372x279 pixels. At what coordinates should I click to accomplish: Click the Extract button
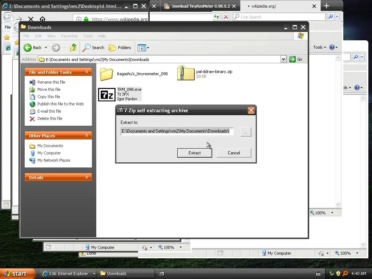tap(195, 153)
